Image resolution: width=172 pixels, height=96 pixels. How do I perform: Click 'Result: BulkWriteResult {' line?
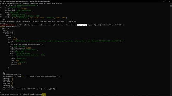(x=10, y=27)
